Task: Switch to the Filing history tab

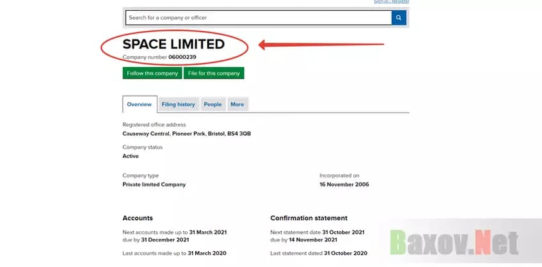Action: (x=178, y=104)
